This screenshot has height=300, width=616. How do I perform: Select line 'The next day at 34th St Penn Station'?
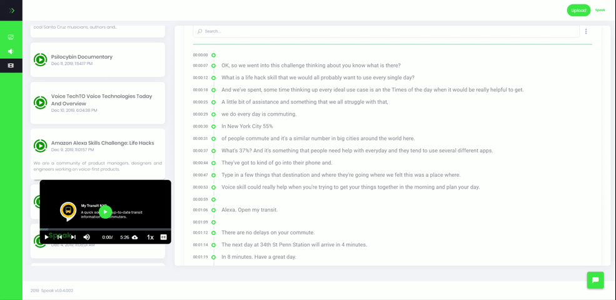click(295, 245)
